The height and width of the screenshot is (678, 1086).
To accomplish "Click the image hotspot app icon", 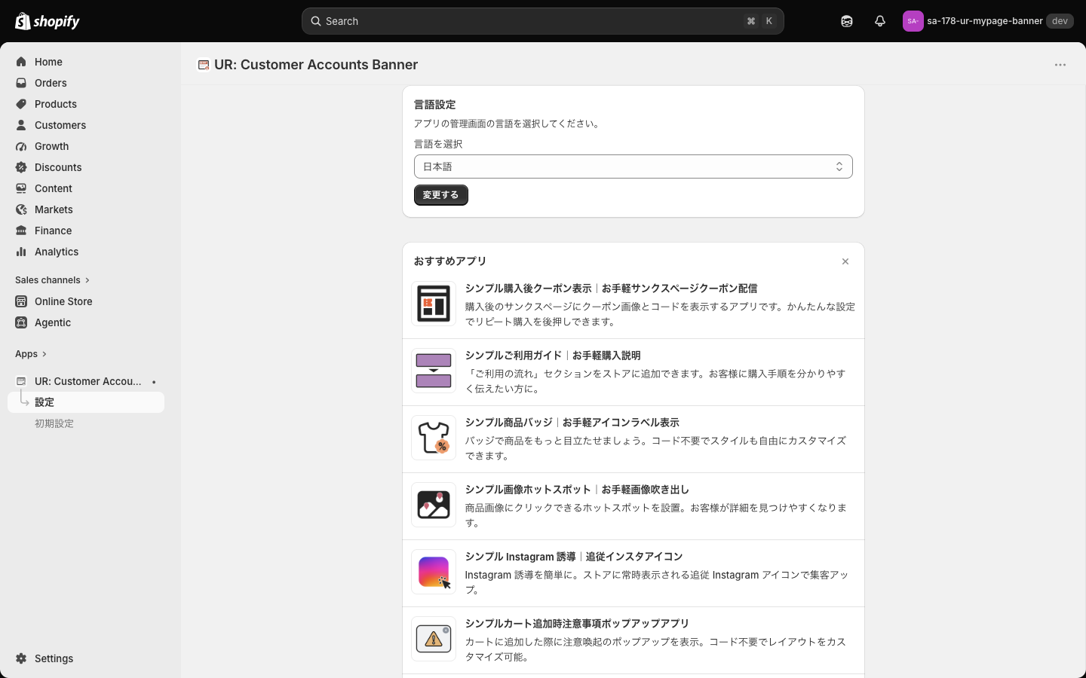I will coord(434,505).
